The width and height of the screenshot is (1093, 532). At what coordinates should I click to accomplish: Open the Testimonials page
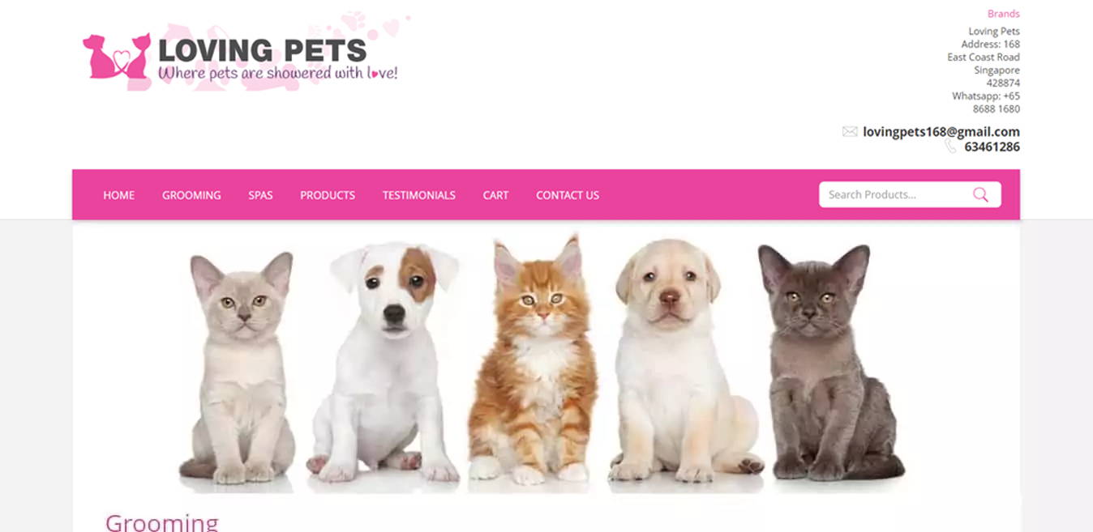419,195
